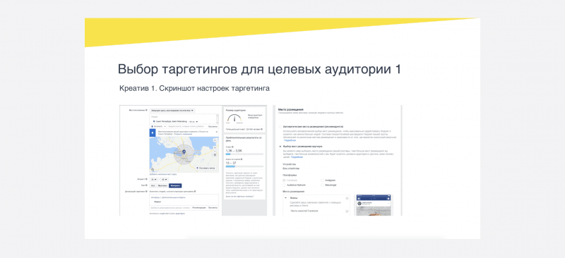Click the Saint Petersburg pin marker on map
Image resolution: width=565 pixels, height=258 pixels.
184,152
